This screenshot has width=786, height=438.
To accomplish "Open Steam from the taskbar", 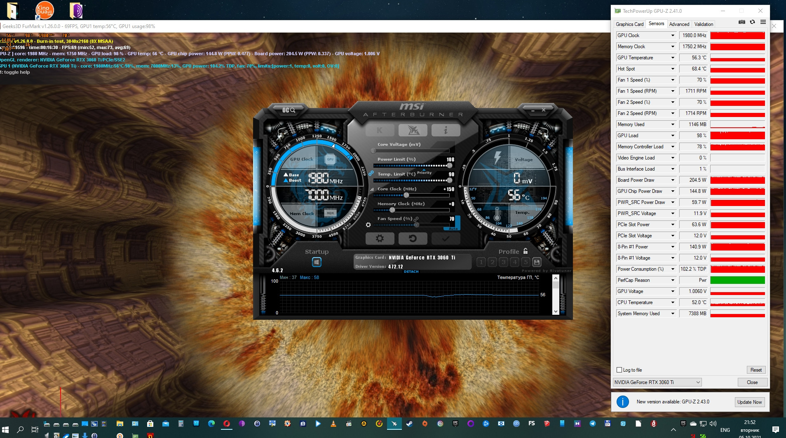I will (x=409, y=424).
